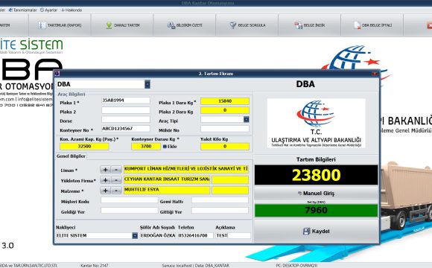Click the green 7960 net weight display
Screen dimensions: 432x268
pos(316,211)
